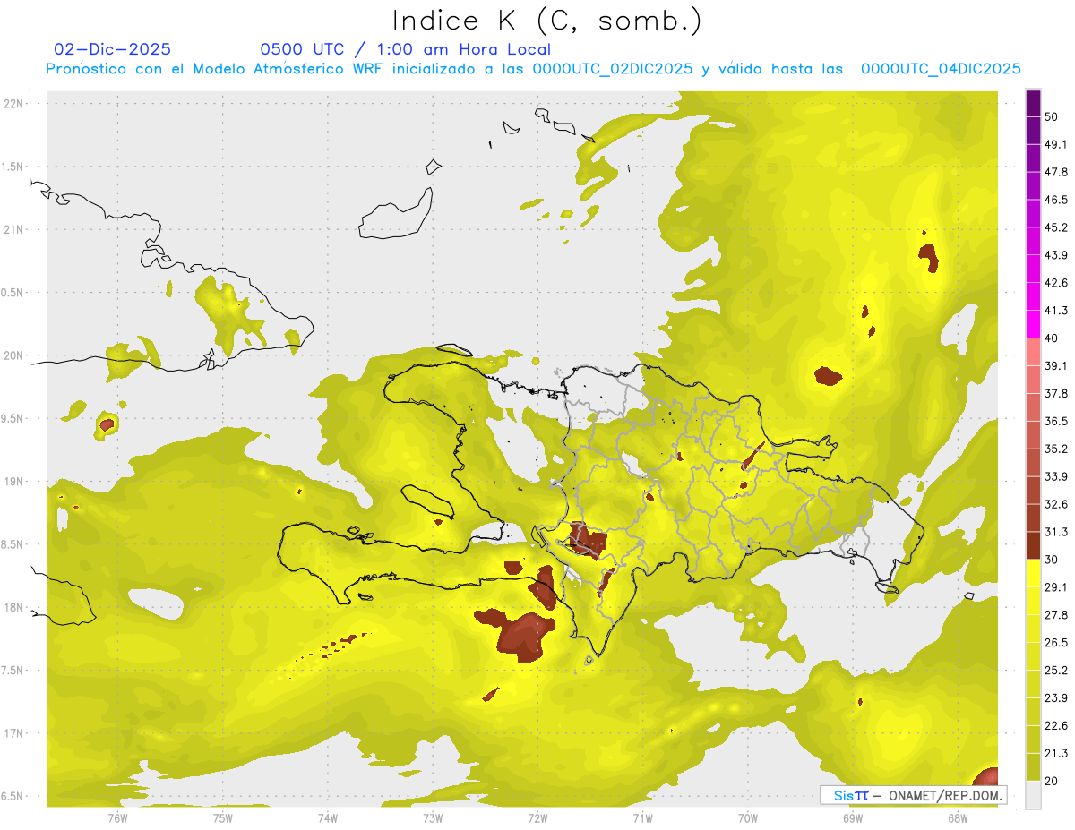Click the longitude label '75W'
This screenshot has width=1075, height=830.
[223, 817]
